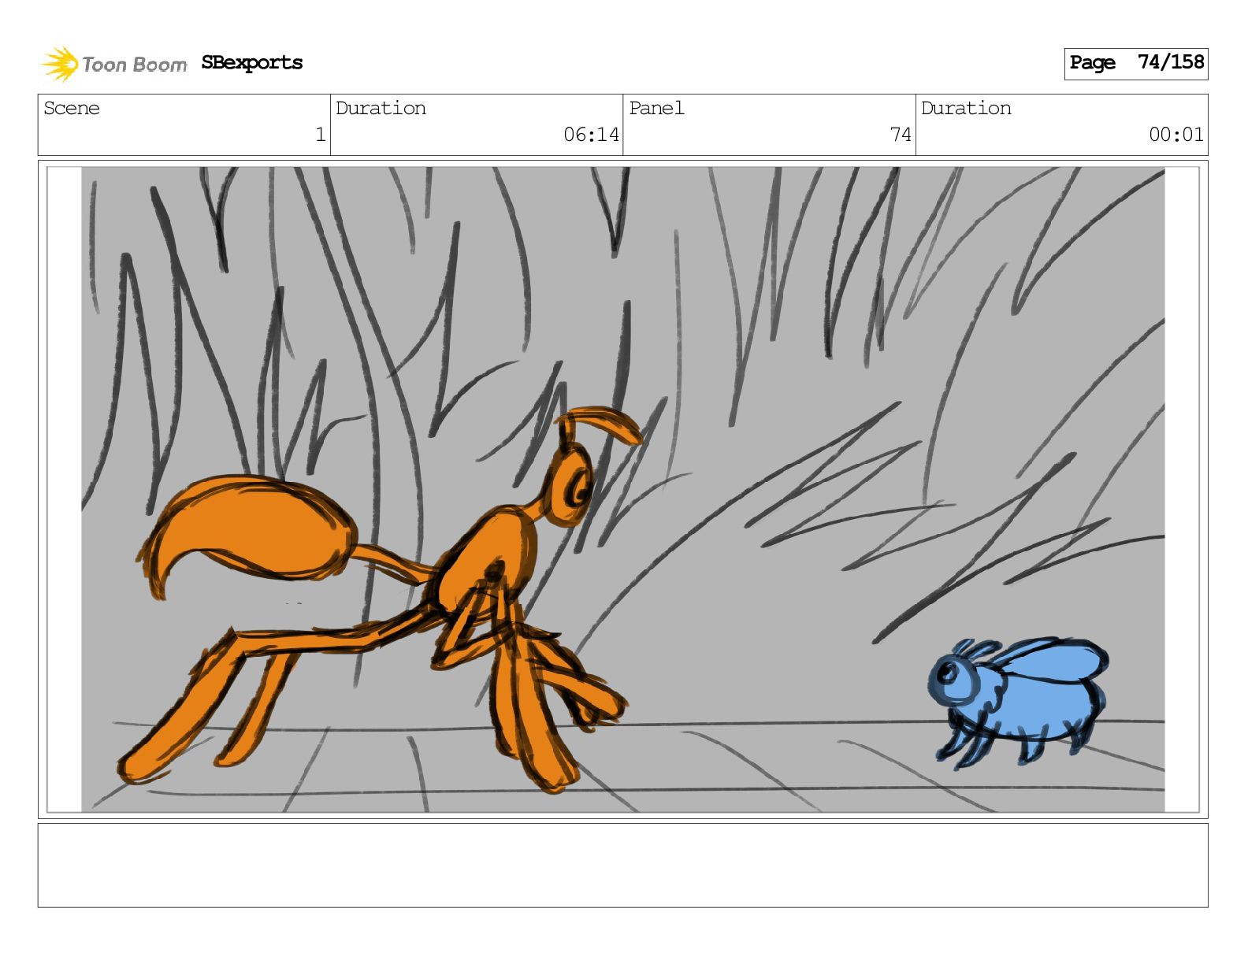Select the Panel label

tap(656, 108)
